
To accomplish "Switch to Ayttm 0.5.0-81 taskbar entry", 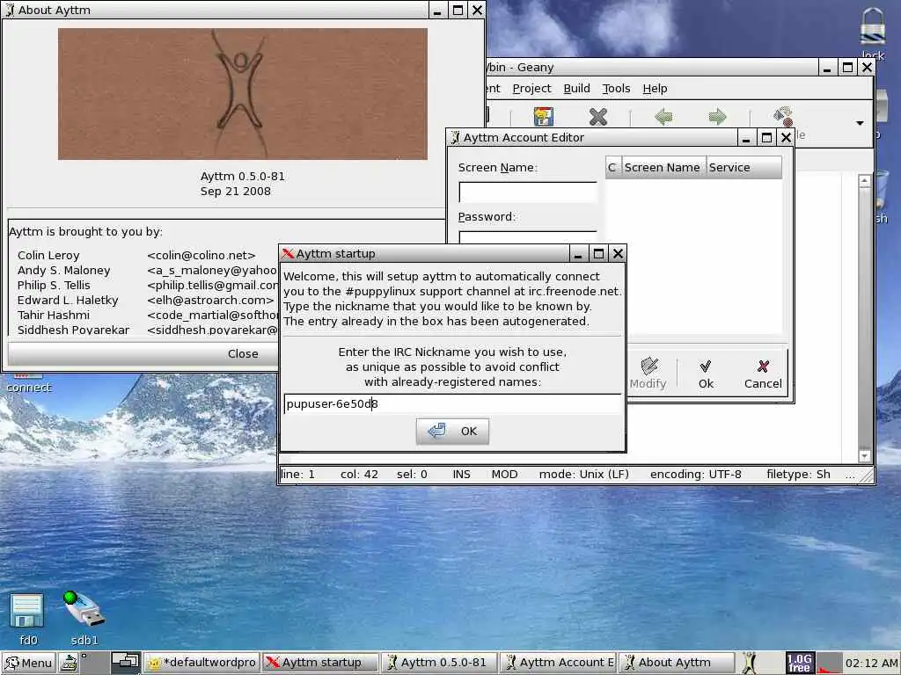I will click(x=439, y=663).
